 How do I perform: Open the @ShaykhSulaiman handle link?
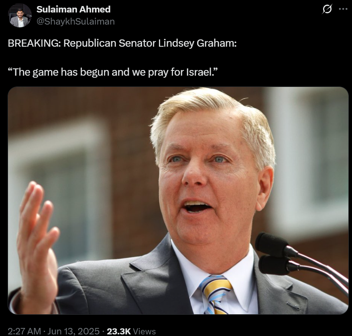(x=75, y=21)
